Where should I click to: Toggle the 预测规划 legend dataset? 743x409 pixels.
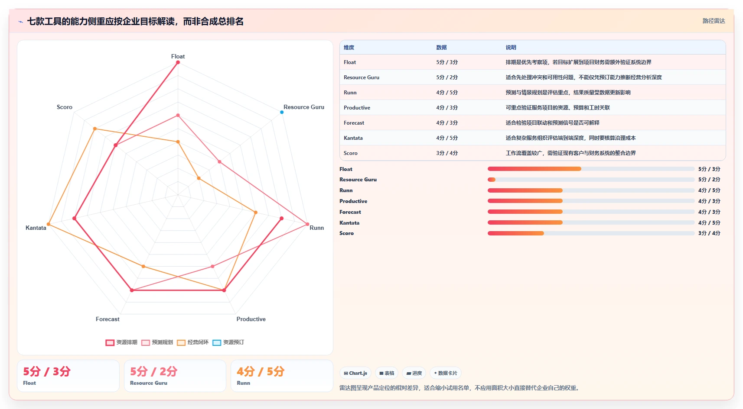click(157, 342)
